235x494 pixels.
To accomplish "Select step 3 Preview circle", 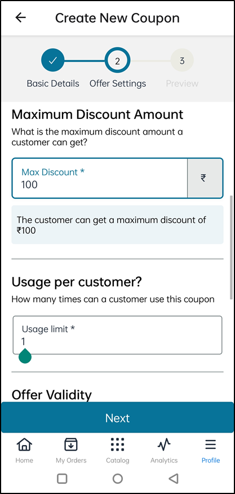I will point(182,60).
